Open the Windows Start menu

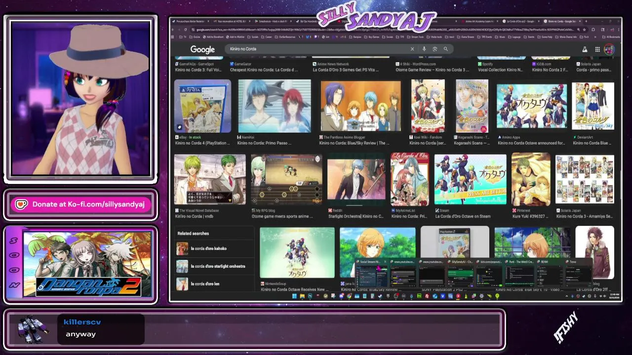click(x=294, y=296)
